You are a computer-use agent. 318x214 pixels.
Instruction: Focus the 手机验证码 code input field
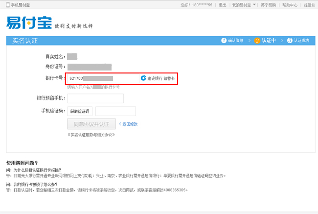coord(115,111)
